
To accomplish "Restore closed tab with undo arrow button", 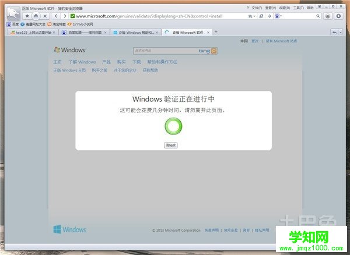I will pos(334,33).
